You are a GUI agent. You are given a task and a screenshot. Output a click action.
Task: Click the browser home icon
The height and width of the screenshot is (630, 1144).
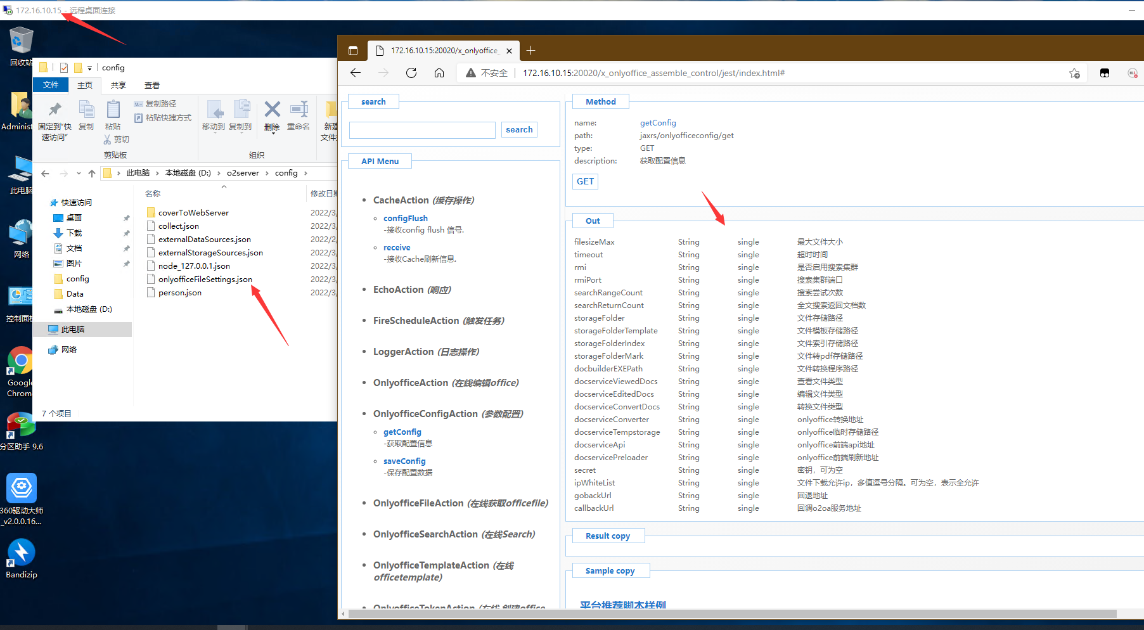[x=439, y=73]
